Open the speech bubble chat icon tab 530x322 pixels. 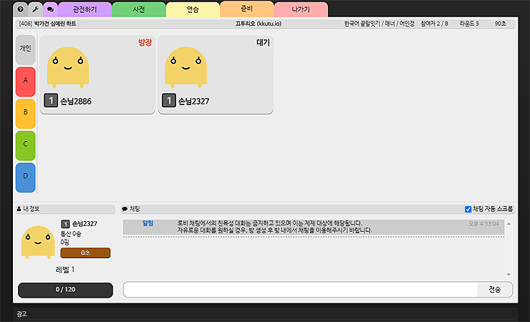pyautogui.click(x=50, y=9)
